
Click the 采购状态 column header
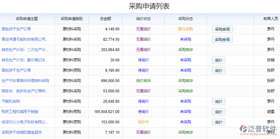coord(185,19)
